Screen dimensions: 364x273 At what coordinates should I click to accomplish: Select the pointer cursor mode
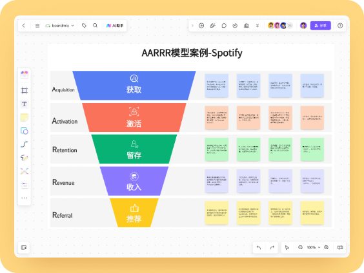click(x=287, y=247)
